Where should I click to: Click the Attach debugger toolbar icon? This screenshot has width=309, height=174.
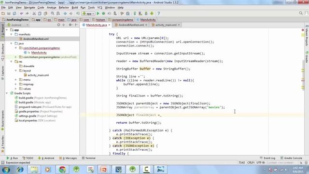pos(115,14)
